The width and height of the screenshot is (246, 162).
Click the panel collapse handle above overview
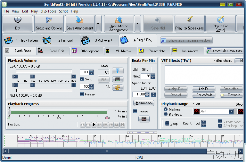(142, 133)
